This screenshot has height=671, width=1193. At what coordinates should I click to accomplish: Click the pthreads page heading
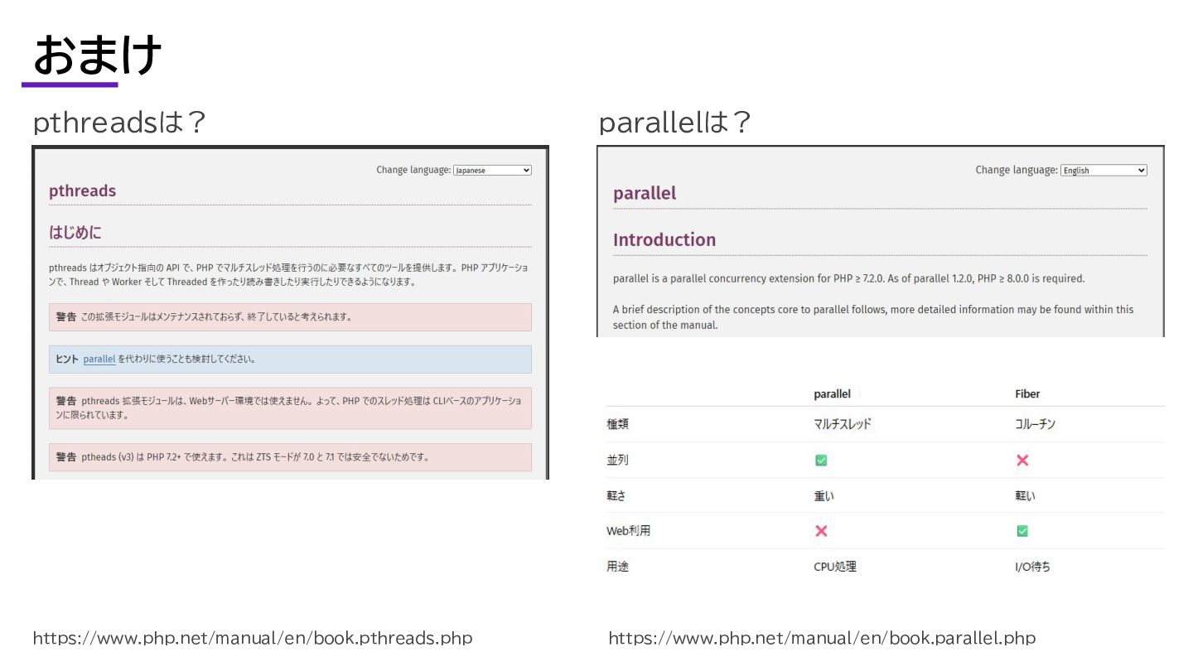[x=82, y=191]
